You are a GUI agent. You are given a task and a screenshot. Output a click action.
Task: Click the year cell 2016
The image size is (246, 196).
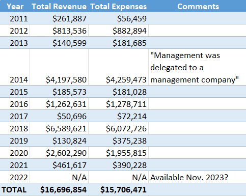pos(15,104)
